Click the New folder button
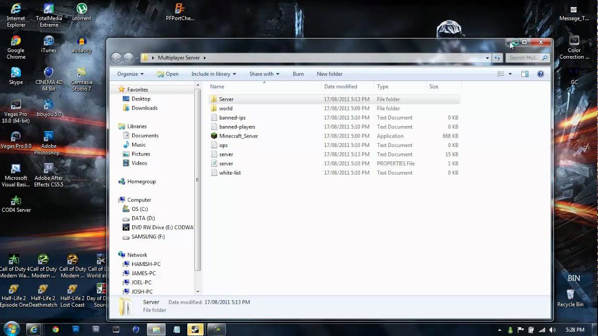 [329, 74]
